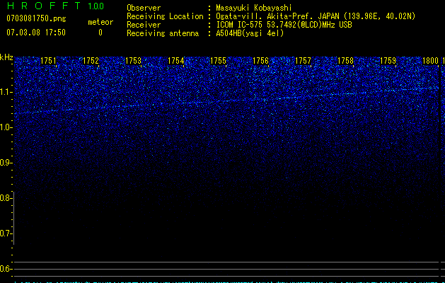445x283 pixels.
Task: Click the 1753 time marker
Action: 133,61
